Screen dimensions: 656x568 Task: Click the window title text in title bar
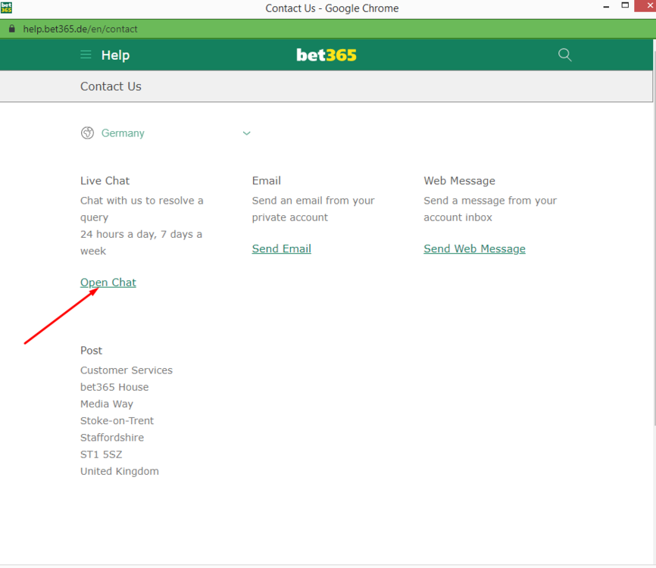[332, 8]
